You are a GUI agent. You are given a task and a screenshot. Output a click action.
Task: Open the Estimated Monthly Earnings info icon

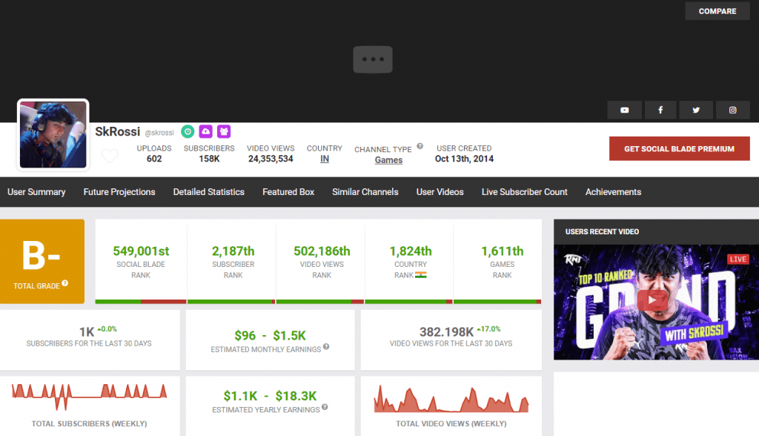click(326, 347)
